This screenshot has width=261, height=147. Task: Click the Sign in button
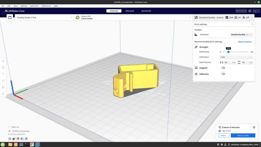tap(256, 11)
